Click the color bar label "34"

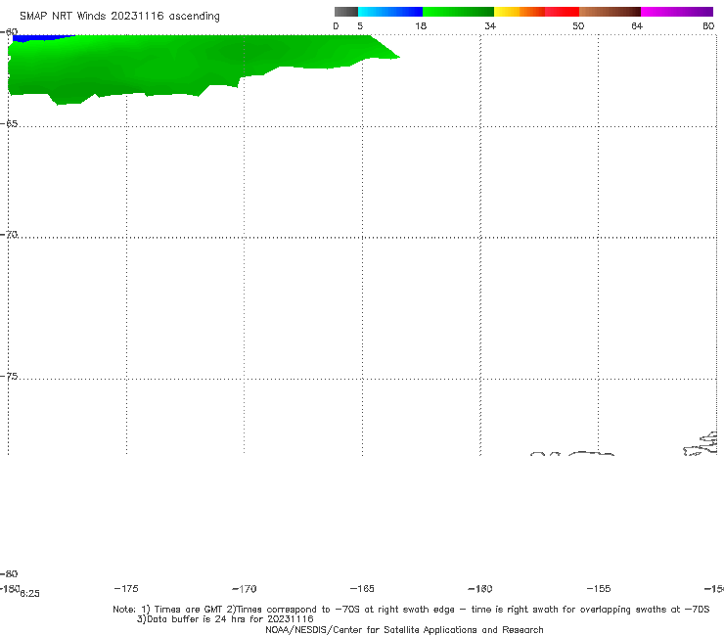(490, 26)
